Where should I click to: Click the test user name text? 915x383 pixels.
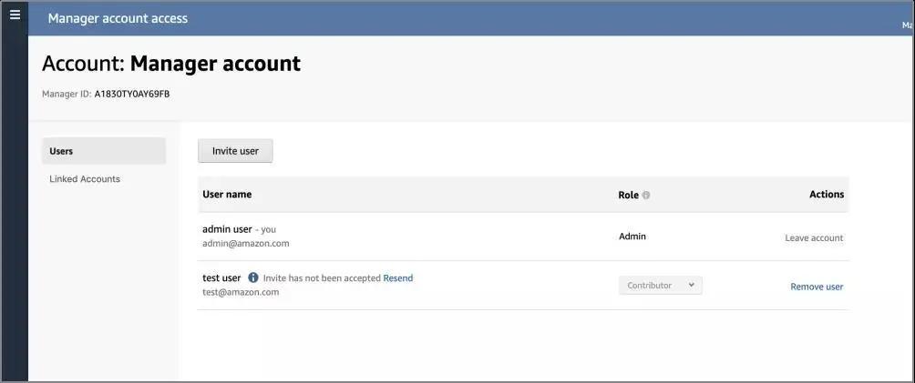(221, 278)
